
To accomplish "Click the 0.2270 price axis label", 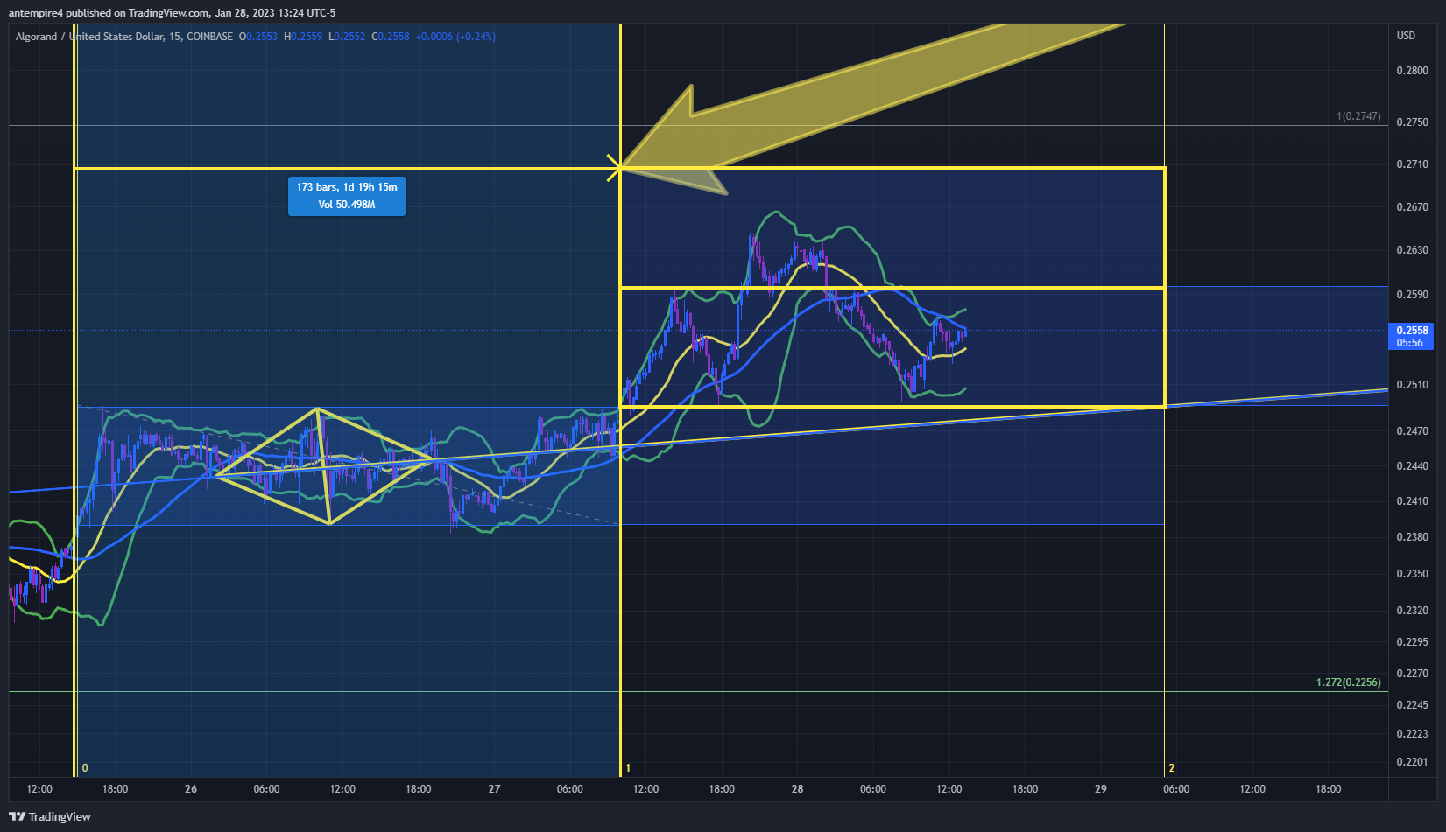I will point(1412,674).
